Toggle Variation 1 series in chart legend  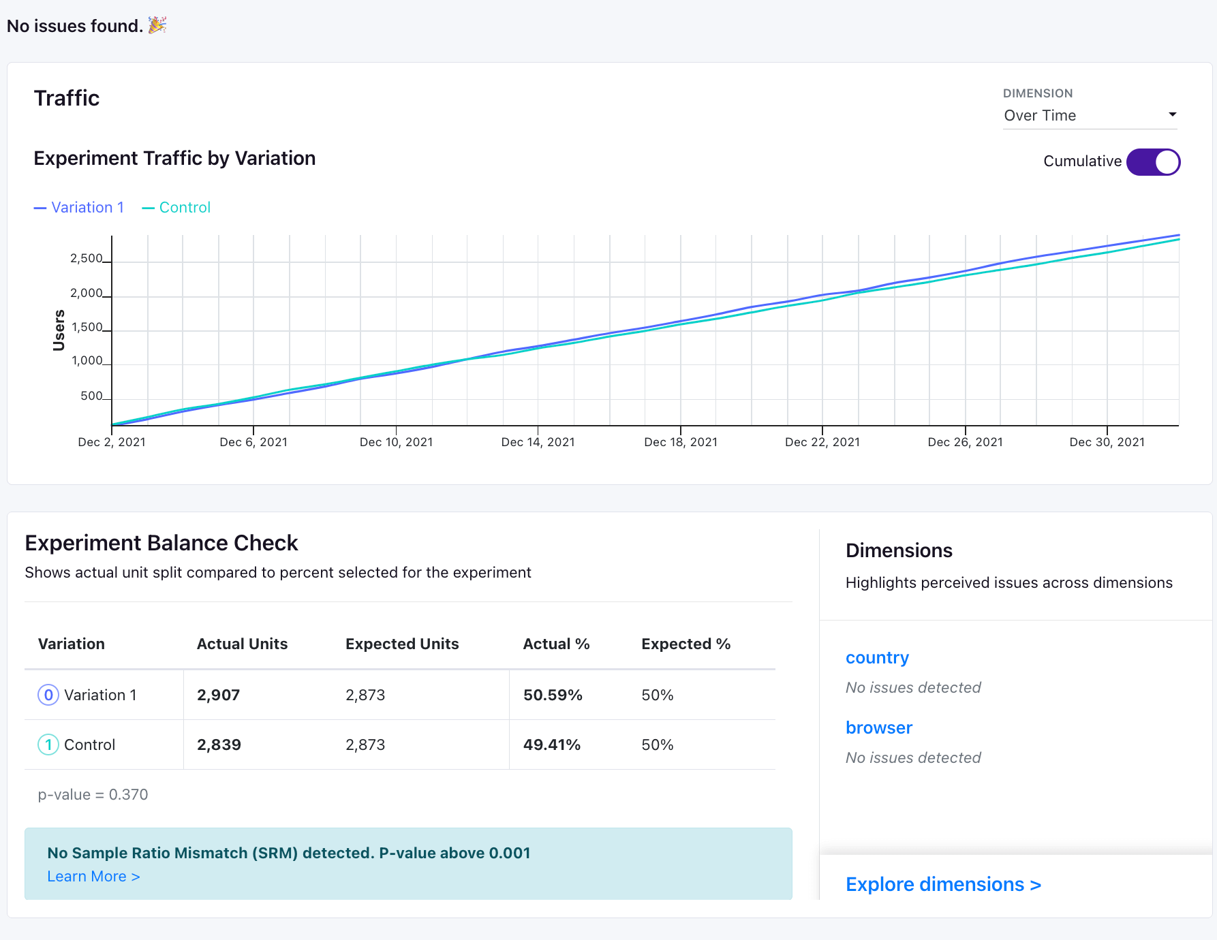(79, 207)
